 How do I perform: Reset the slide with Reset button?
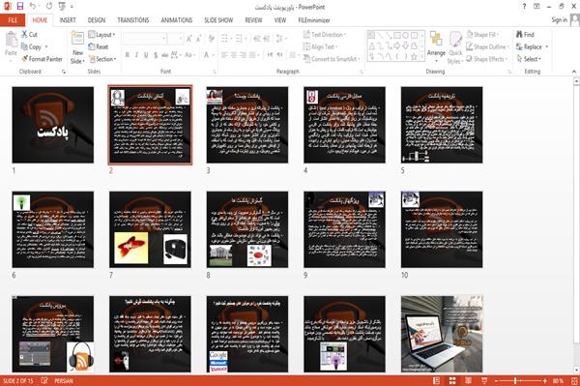tap(99, 46)
